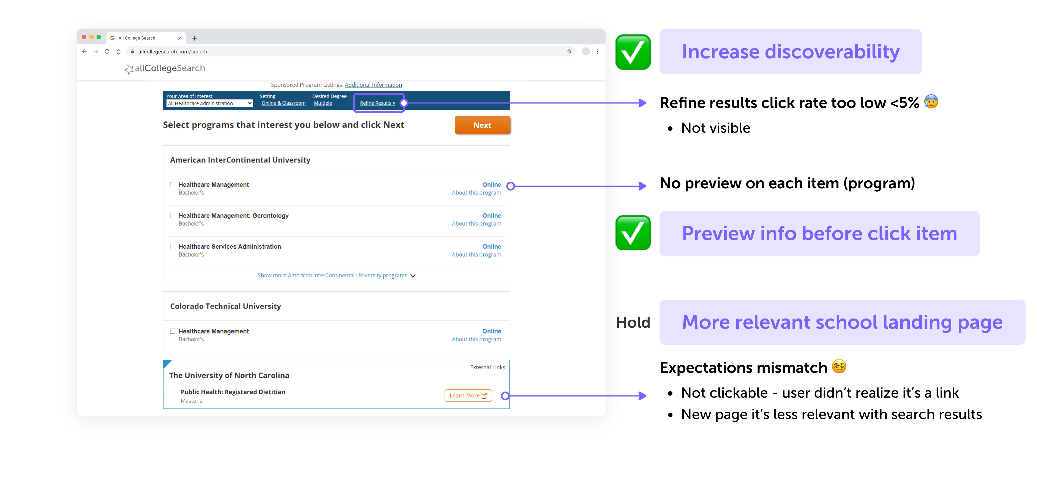Check Healthcare Management: Gerontology program
The width and height of the screenshot is (1057, 478).
click(173, 215)
